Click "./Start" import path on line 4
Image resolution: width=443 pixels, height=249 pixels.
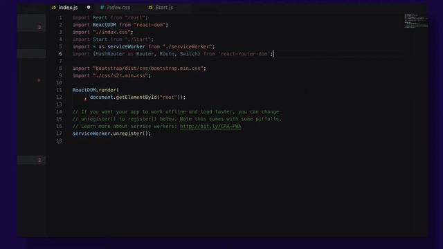click(x=138, y=39)
